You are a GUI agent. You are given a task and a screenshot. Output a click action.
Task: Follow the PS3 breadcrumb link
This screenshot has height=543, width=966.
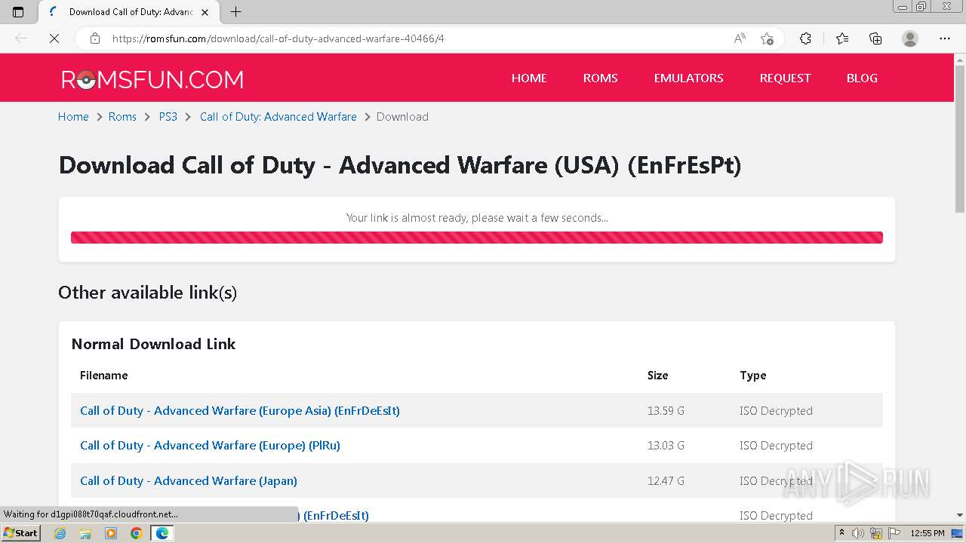pos(168,117)
